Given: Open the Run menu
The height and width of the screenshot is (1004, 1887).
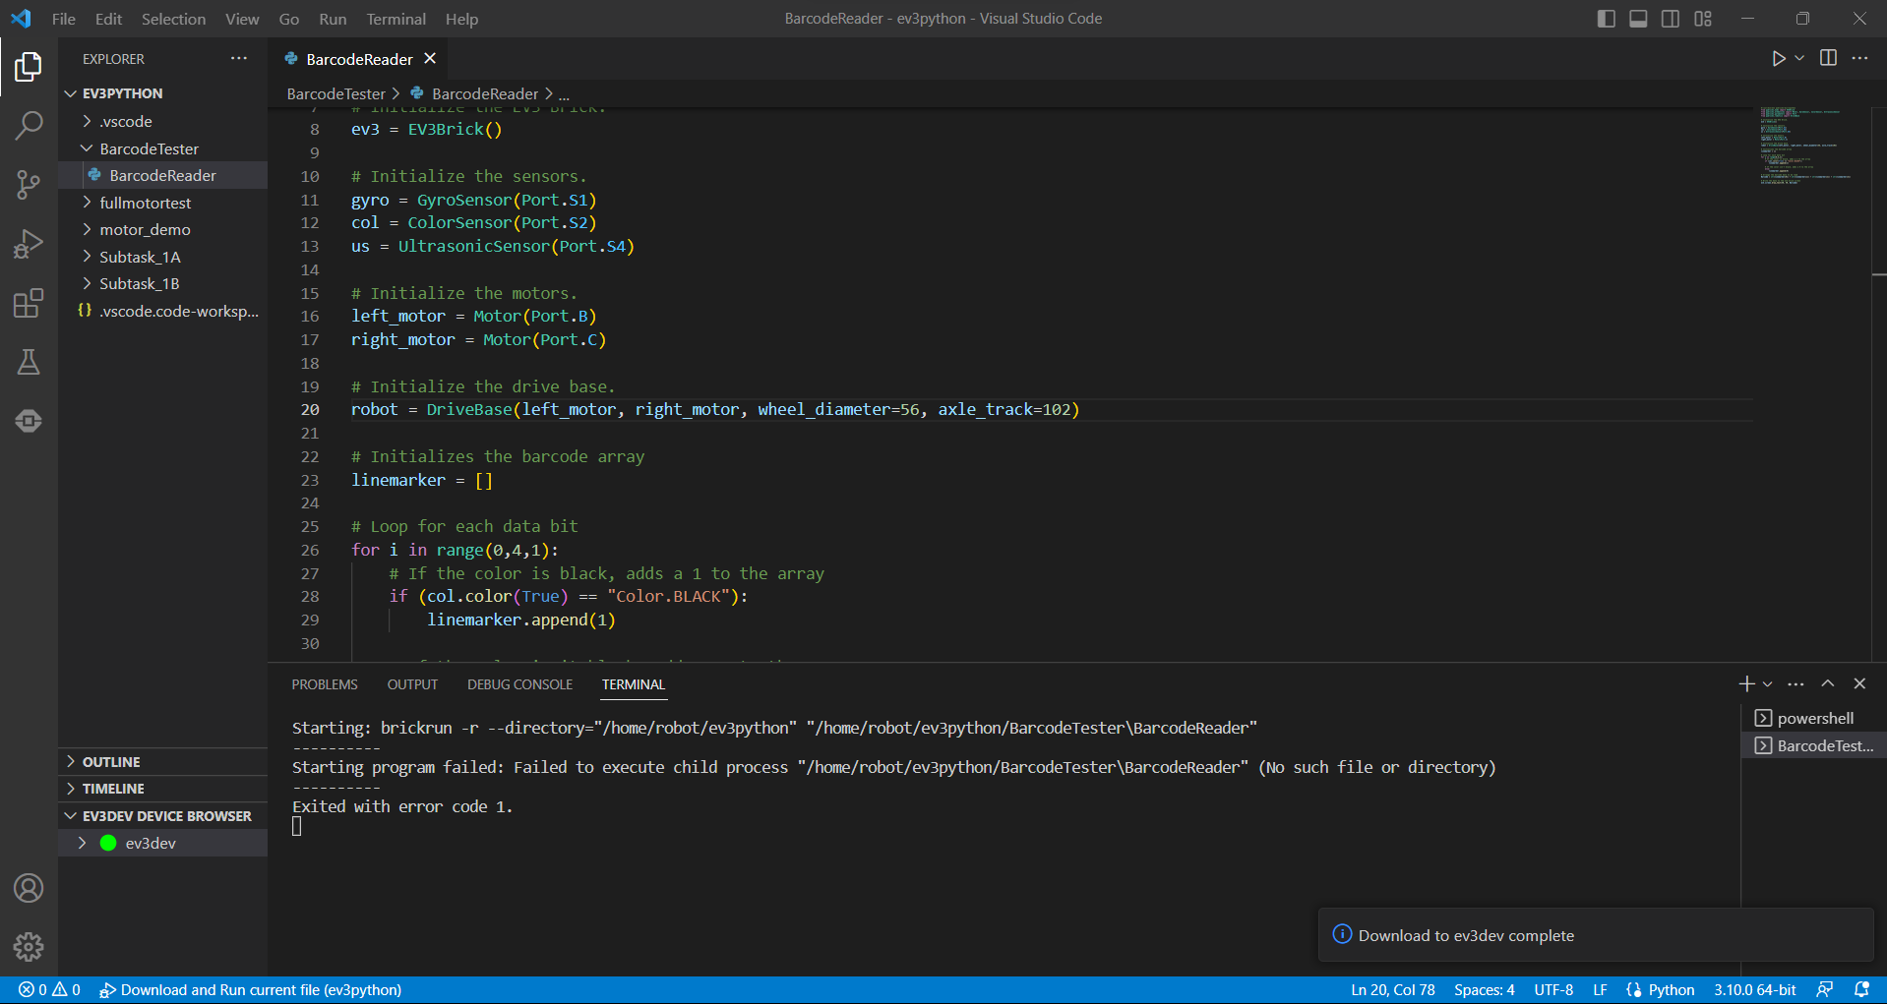Looking at the screenshot, I should click(333, 19).
